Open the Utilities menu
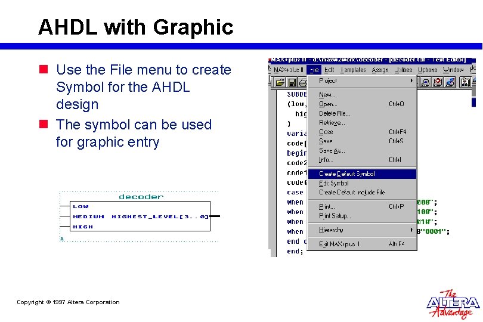 click(403, 70)
